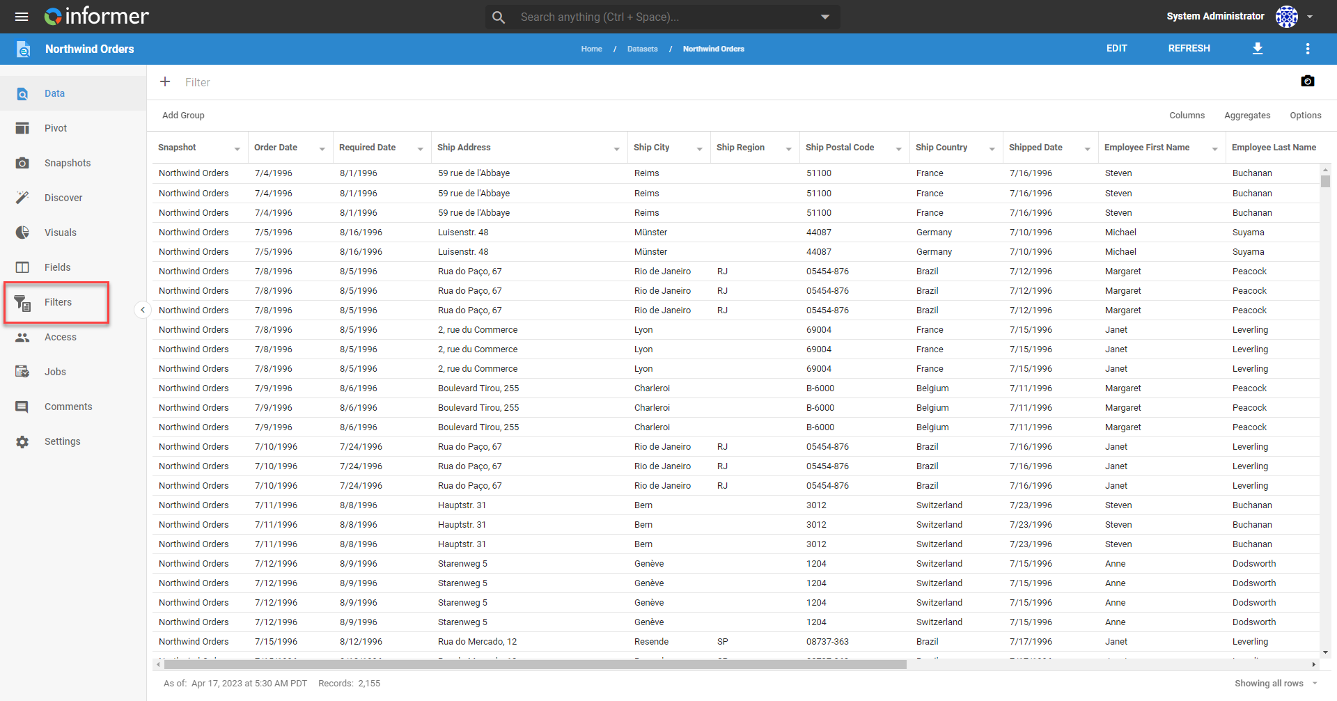This screenshot has height=701, width=1337.
Task: Click the Access people icon
Action: tap(22, 337)
